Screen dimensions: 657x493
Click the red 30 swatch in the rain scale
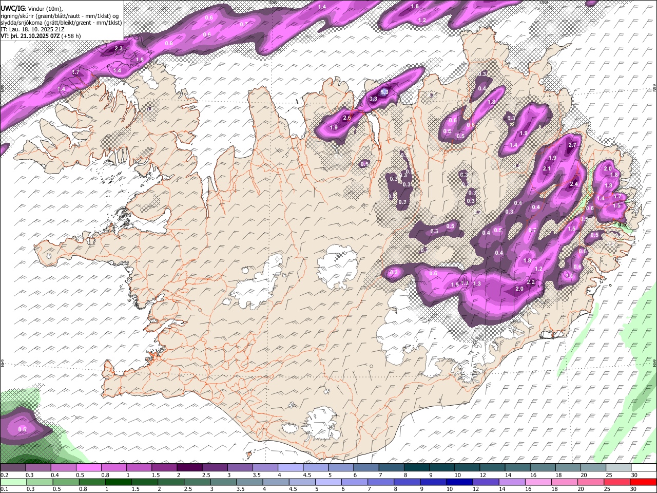643,482
